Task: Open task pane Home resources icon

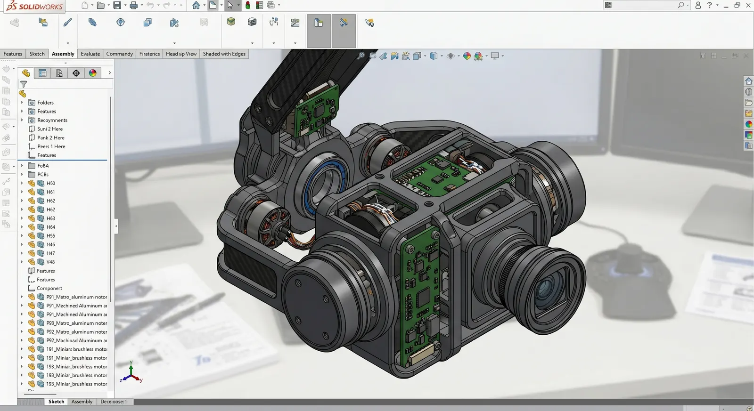Action: 748,81
